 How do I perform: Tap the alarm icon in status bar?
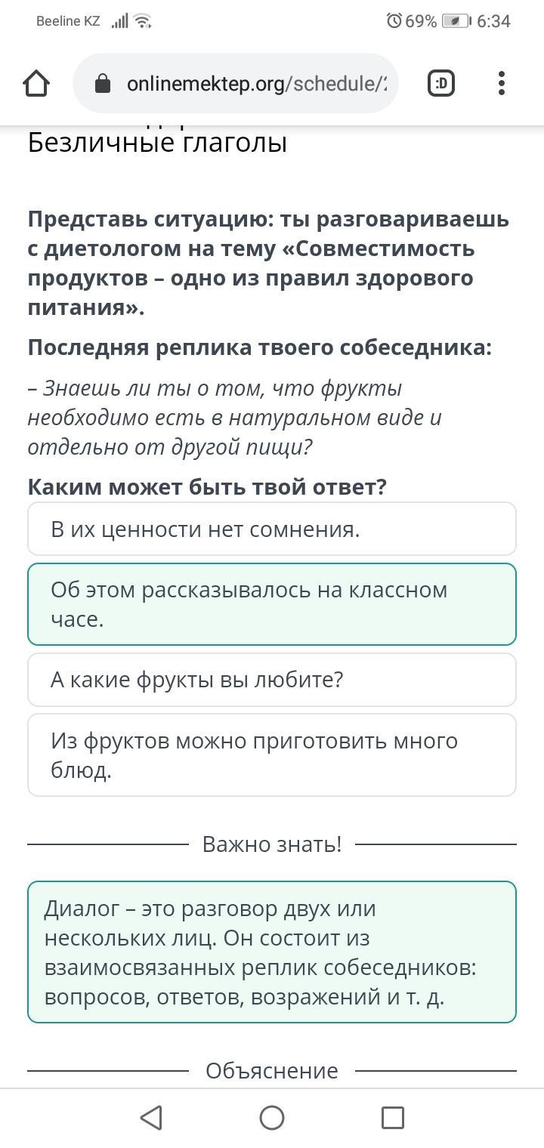pyautogui.click(x=394, y=21)
